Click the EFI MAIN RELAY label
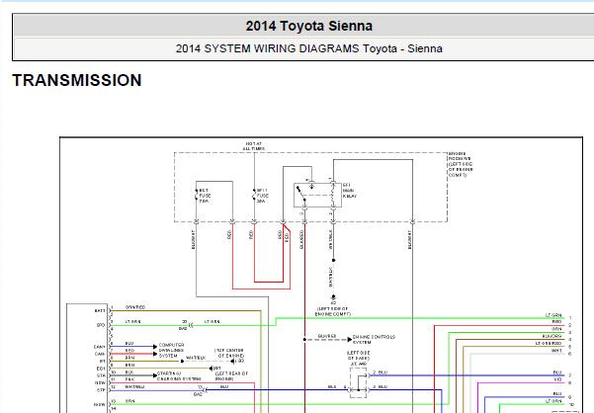The height and width of the screenshot is (413, 594). pyautogui.click(x=350, y=191)
